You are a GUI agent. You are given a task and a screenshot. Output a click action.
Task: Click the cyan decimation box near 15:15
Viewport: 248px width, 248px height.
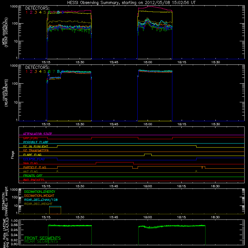coord(55,206)
